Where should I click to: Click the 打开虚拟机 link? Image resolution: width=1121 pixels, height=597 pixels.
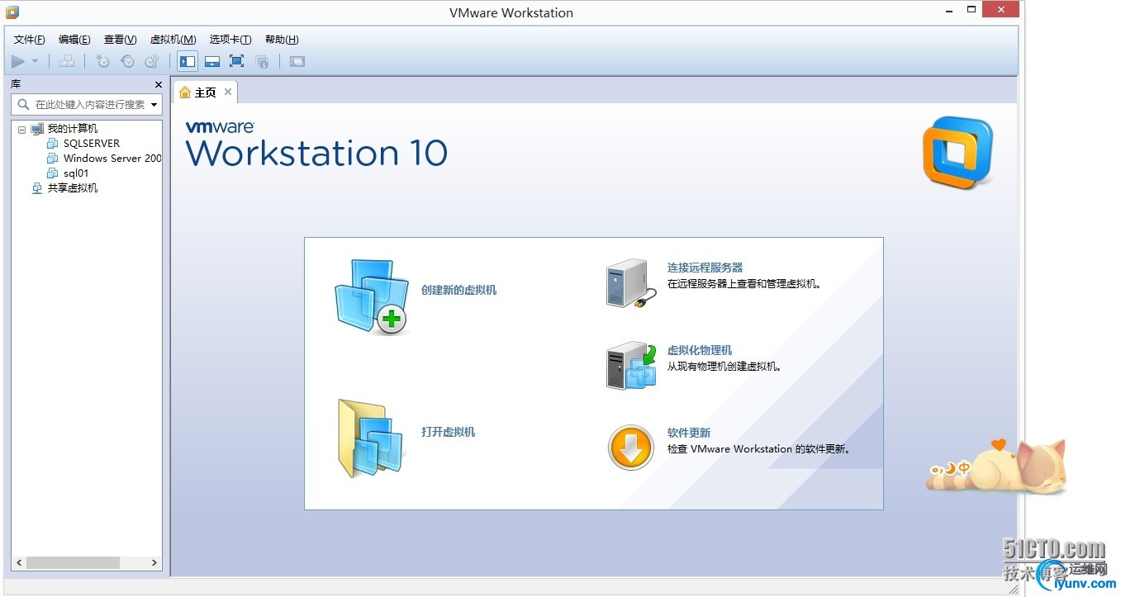pos(448,432)
